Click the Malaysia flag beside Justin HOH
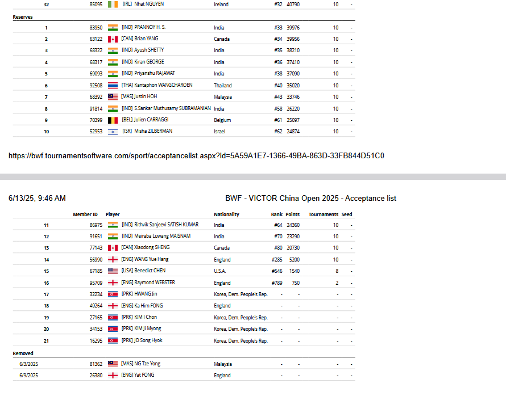 pos(113,97)
